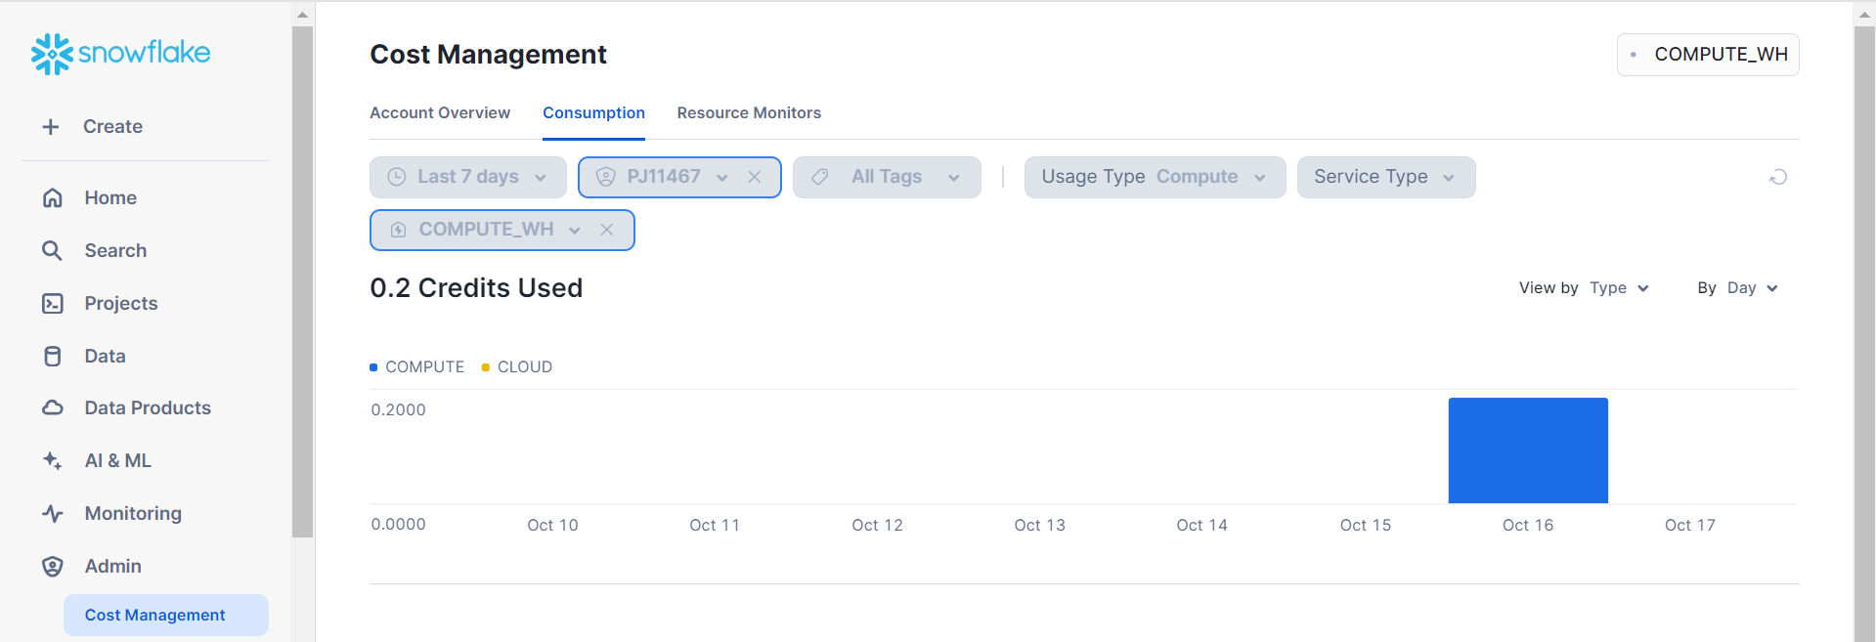Click the Oct 10 axis label

pyautogui.click(x=552, y=526)
